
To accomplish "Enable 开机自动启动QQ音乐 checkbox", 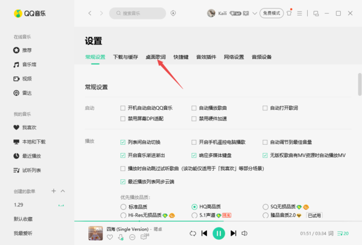I will pos(123,108).
